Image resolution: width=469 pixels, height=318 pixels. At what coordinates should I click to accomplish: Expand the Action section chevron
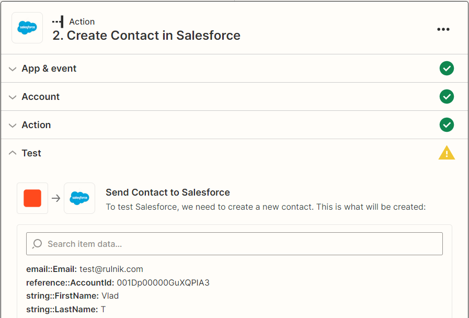tap(13, 125)
